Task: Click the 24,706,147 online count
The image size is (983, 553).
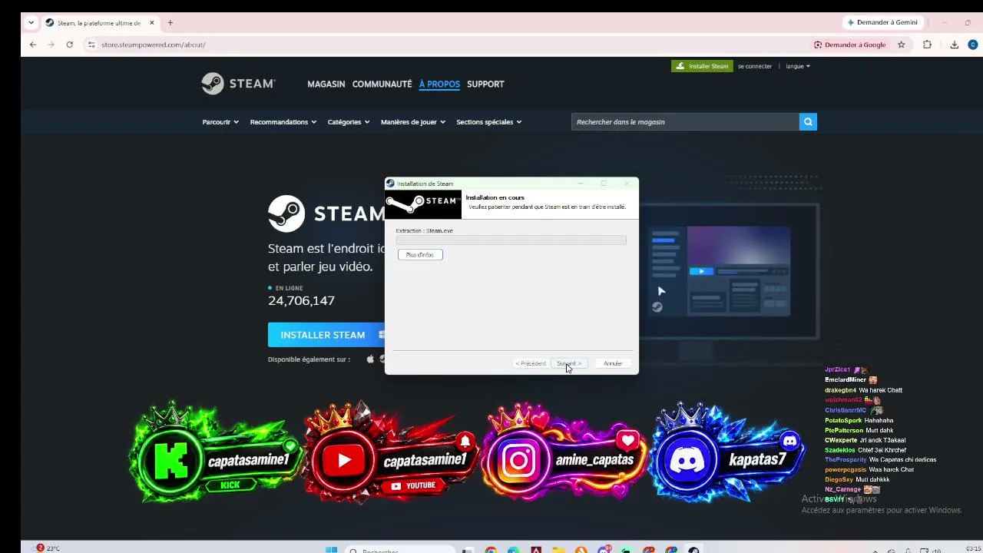Action: (x=301, y=301)
